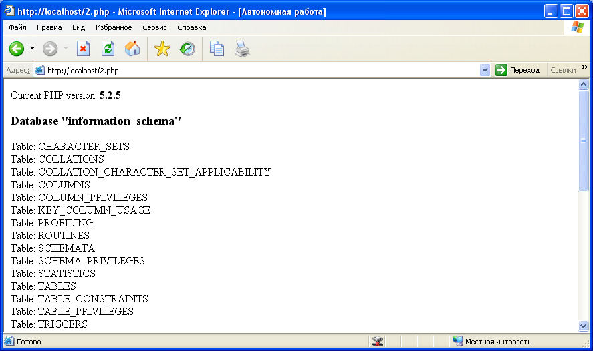Click the IE page icon in status bar
This screenshot has width=593, height=351.
(9, 341)
